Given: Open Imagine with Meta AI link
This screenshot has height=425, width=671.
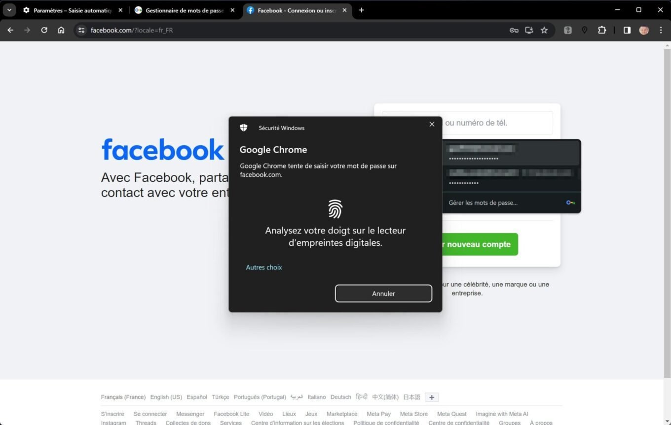Looking at the screenshot, I should click(x=502, y=414).
